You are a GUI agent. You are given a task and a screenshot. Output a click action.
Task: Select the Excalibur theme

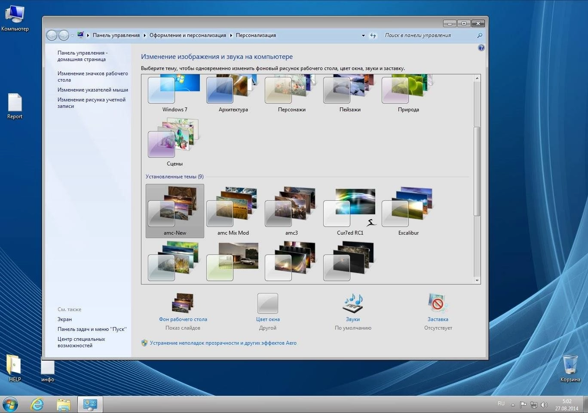(x=408, y=211)
